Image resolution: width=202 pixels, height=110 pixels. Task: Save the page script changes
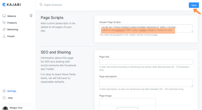coord(194,5)
